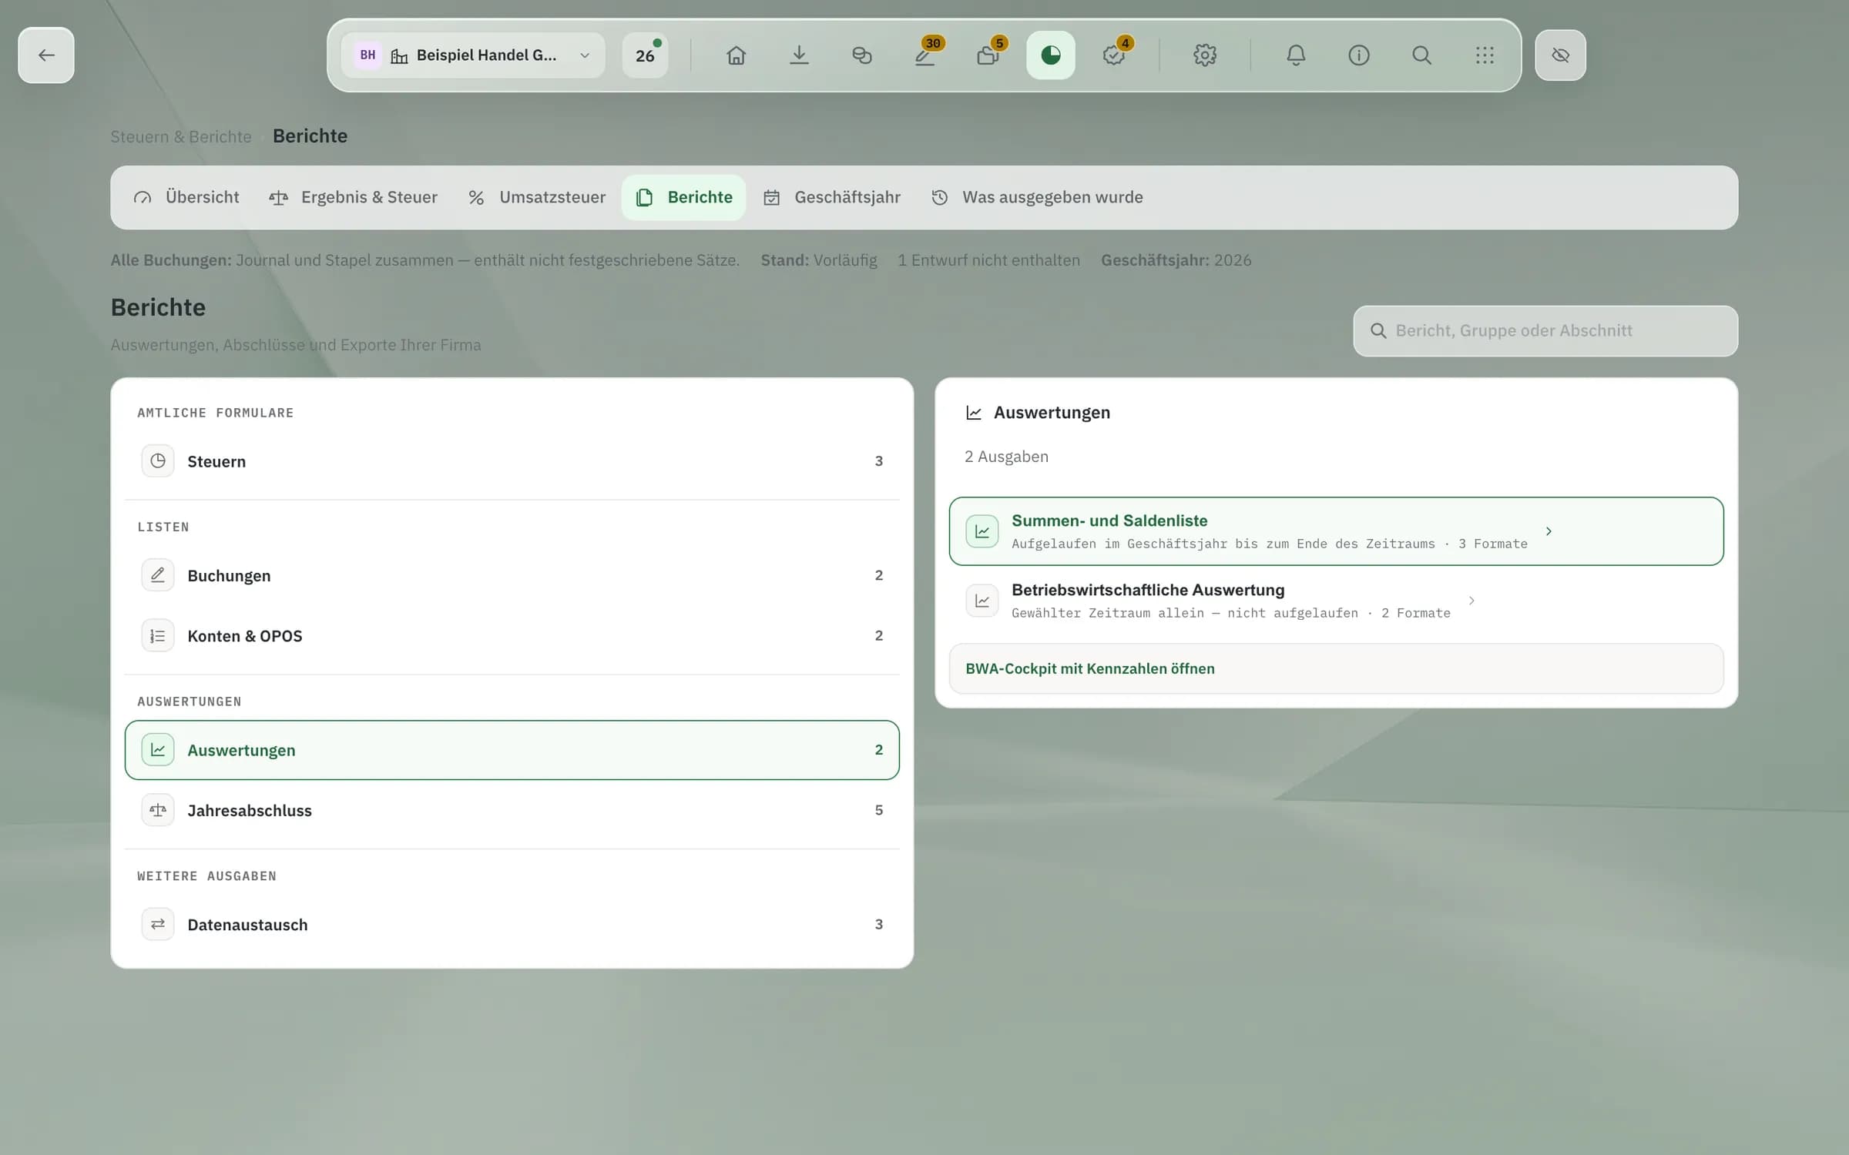Image resolution: width=1849 pixels, height=1155 pixels.
Task: Open the inbox icon with badge 5
Action: coord(988,55)
